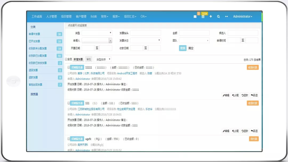Click 编辑 pencil button on invoice 11111
Screen dimensions: 288x162
226,95
